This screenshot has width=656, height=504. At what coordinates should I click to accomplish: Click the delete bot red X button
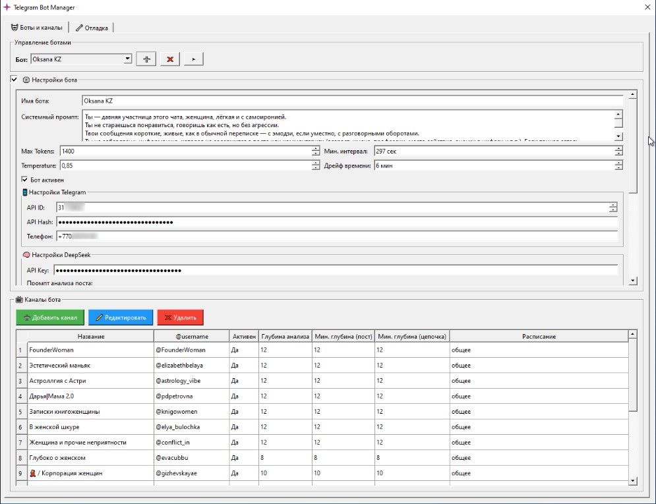(170, 59)
